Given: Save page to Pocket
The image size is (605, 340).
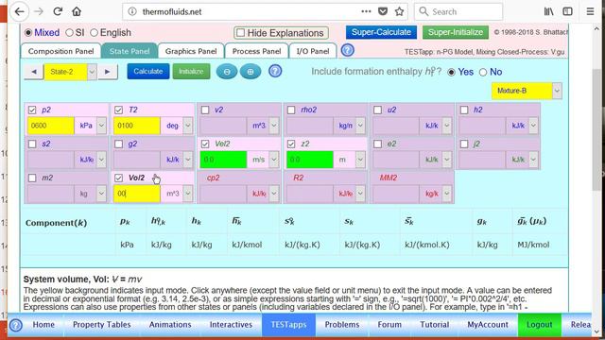Looking at the screenshot, I should 383,11.
